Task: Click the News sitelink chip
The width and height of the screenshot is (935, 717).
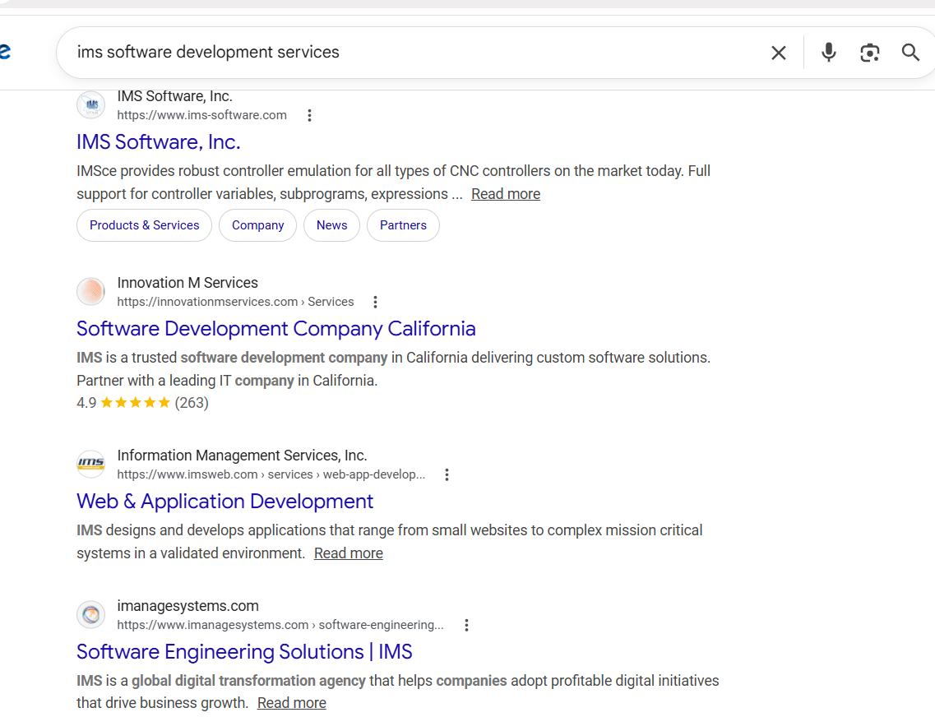Action: [x=331, y=225]
